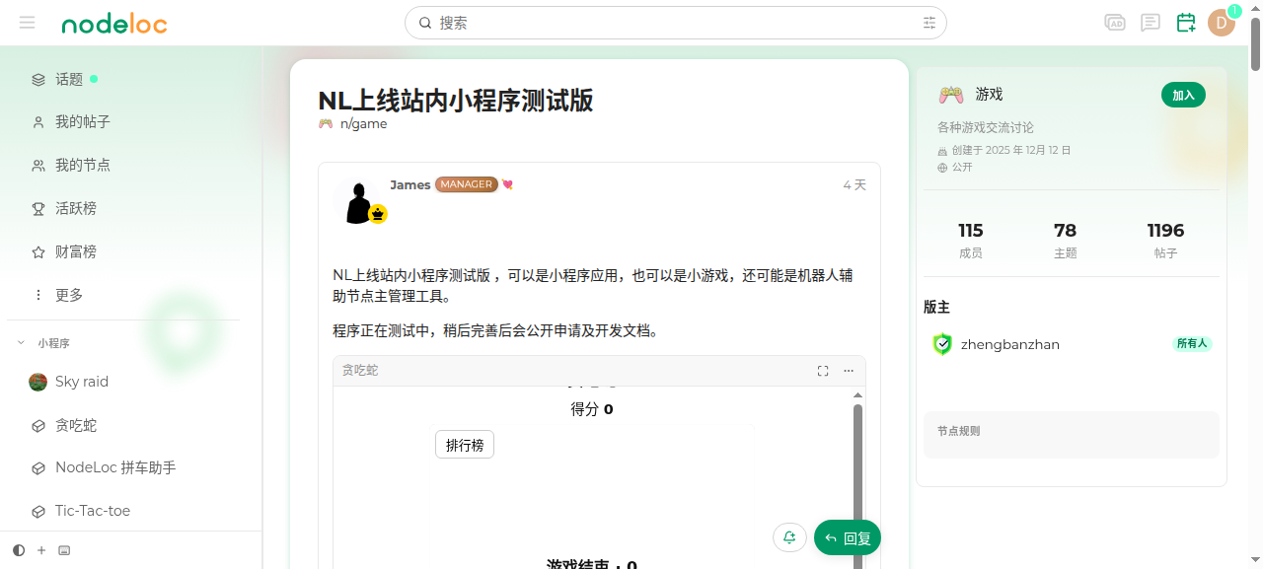Click the 排行榜 button in game
This screenshot has height=569, width=1263.
[465, 445]
